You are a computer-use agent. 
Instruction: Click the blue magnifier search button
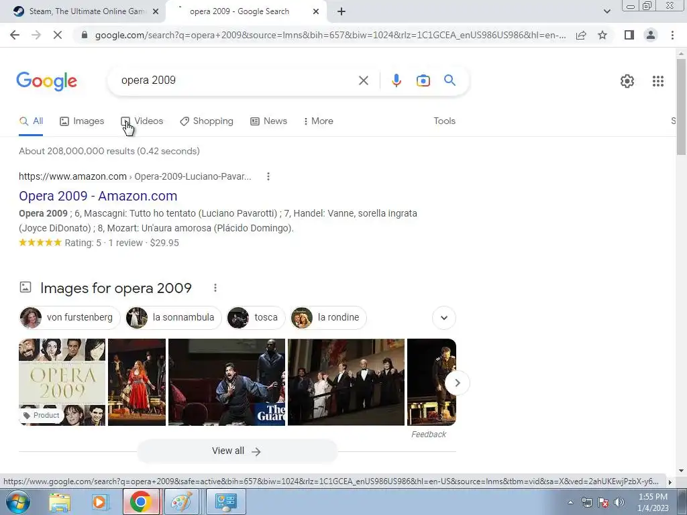[450, 80]
